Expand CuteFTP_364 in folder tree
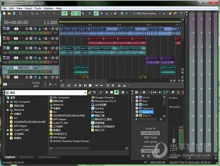 pos(8,130)
